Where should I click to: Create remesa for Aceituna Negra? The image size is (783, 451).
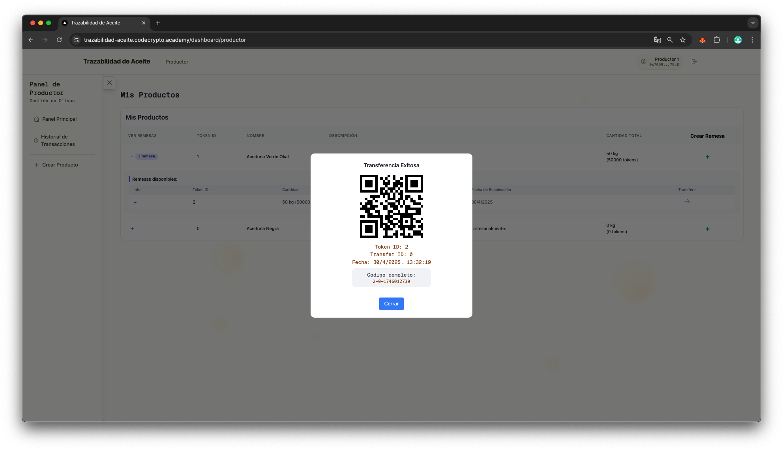point(707,229)
